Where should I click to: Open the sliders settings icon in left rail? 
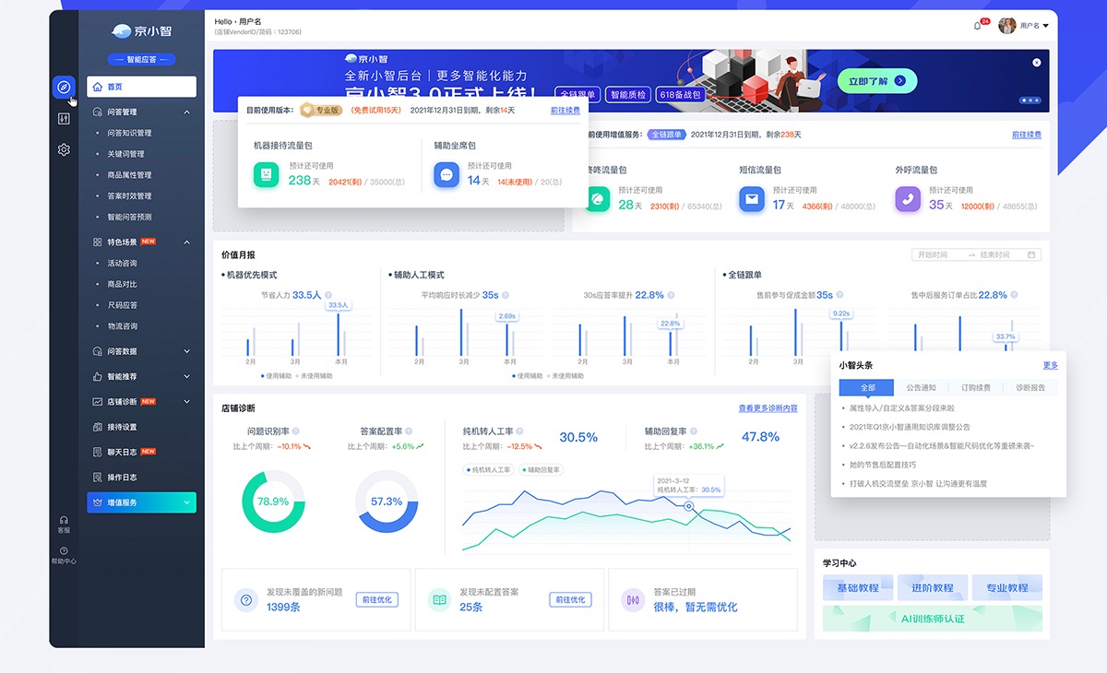(64, 118)
